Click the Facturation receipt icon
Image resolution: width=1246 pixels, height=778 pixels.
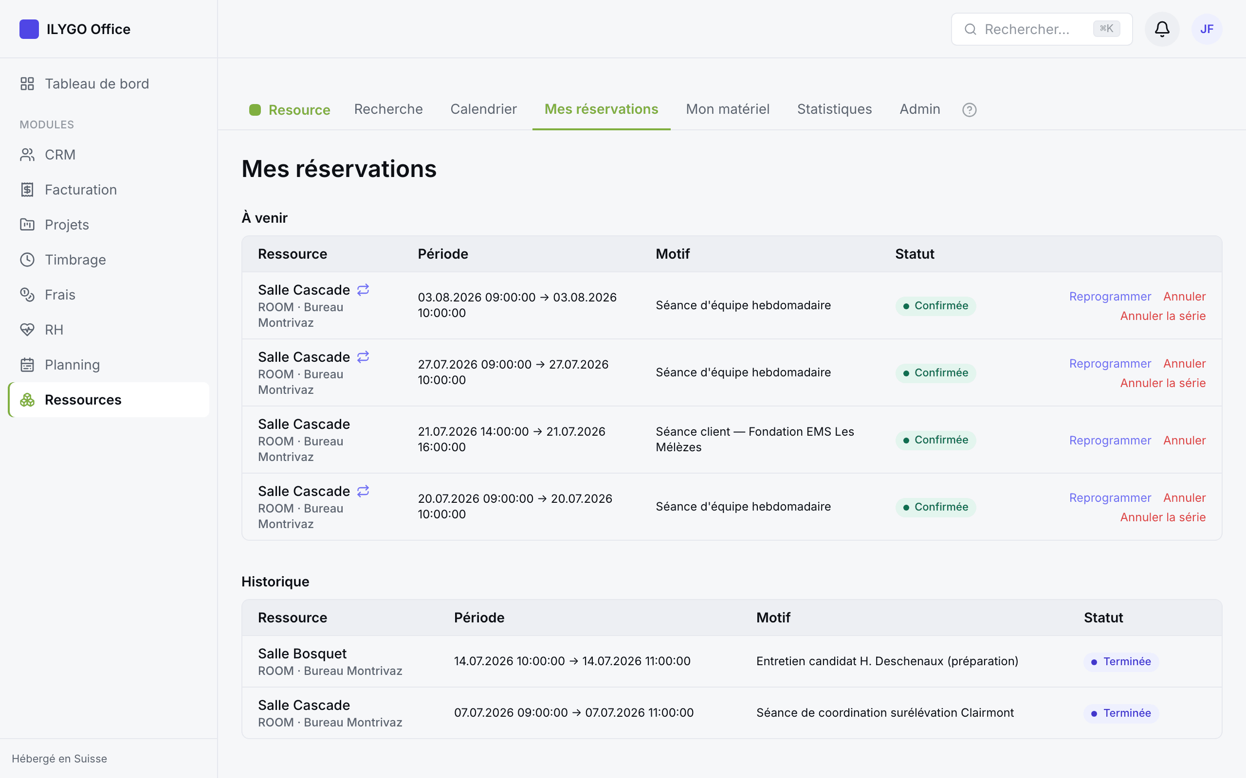pos(27,190)
